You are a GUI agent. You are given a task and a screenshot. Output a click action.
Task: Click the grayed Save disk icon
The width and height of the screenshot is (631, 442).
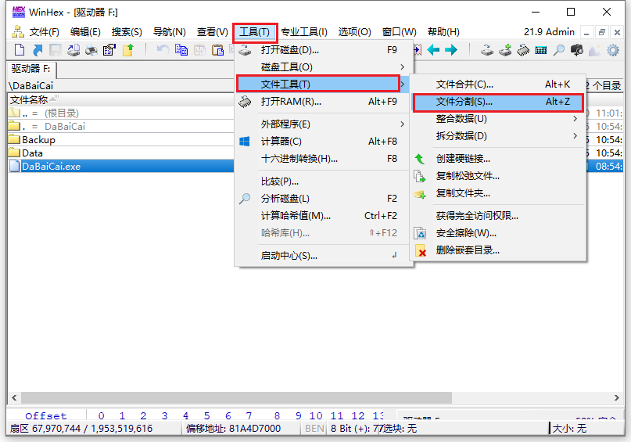[x=56, y=50]
